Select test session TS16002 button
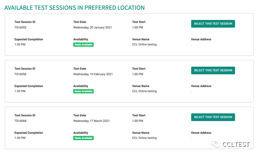Viewport: 258px width, 155px height. (x=213, y=24)
